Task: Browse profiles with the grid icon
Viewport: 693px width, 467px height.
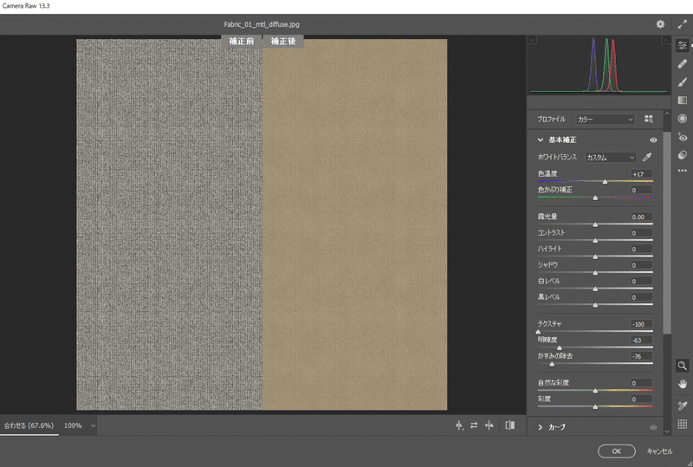Action: (648, 119)
